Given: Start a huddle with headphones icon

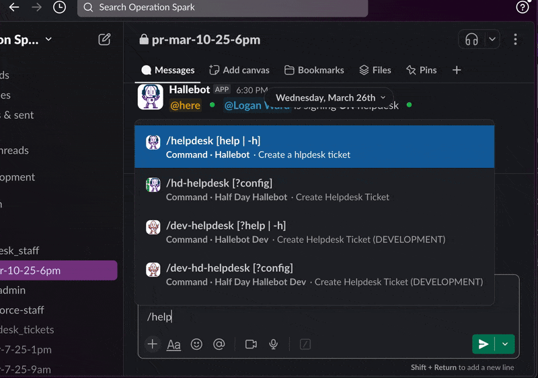Looking at the screenshot, I should [471, 40].
